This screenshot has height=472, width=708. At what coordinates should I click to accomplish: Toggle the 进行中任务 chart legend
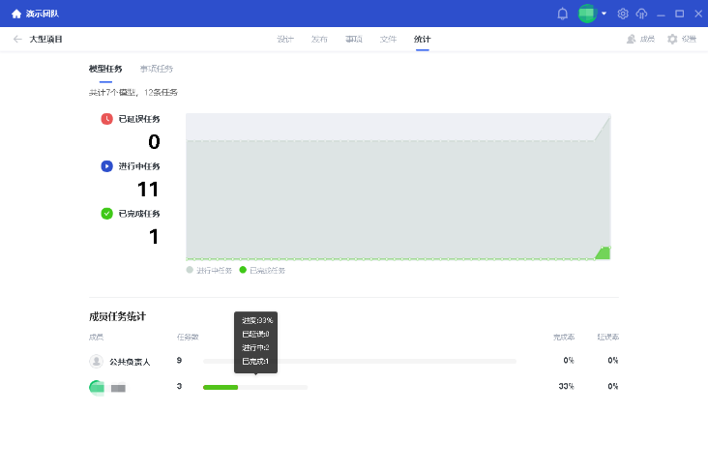pyautogui.click(x=209, y=270)
